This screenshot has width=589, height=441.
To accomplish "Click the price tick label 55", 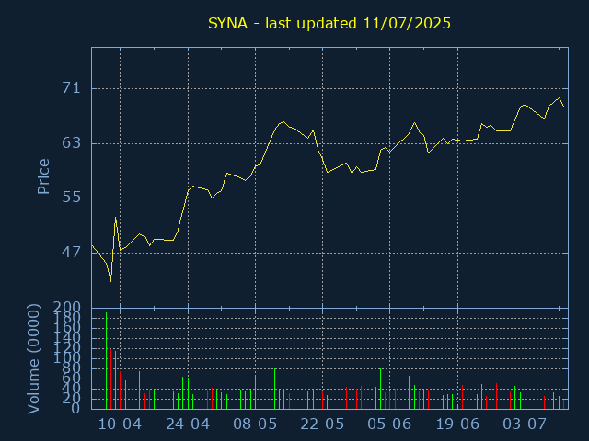I will (72, 198).
